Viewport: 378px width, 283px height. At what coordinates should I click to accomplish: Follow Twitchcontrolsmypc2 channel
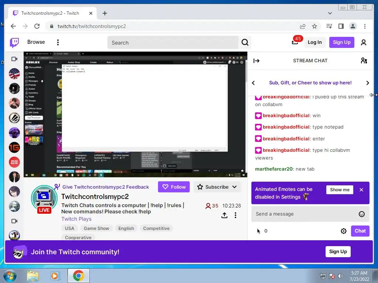[x=174, y=187]
